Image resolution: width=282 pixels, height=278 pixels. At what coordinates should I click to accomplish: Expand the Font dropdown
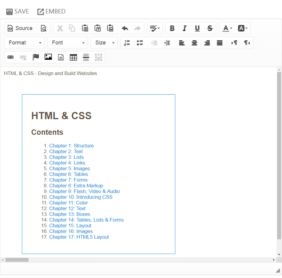coord(67,43)
